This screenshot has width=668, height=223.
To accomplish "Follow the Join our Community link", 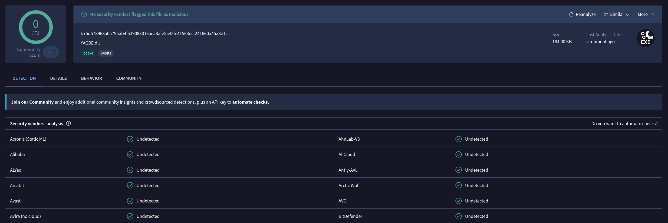I will pyautogui.click(x=32, y=102).
